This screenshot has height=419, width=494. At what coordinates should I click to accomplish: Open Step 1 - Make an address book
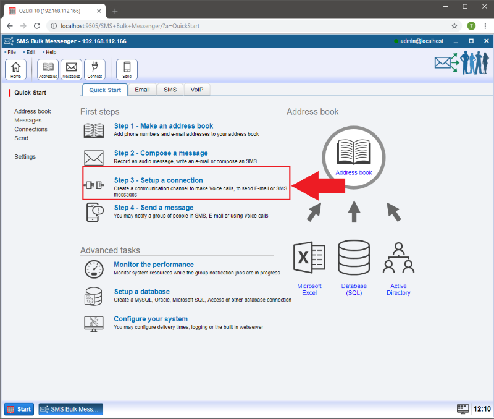(x=163, y=126)
